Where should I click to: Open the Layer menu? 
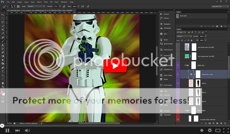[26, 2]
